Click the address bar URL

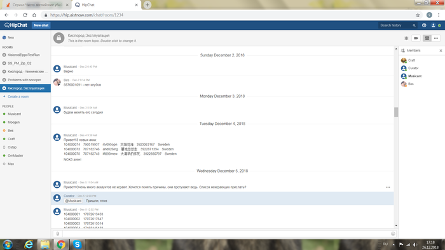87,15
